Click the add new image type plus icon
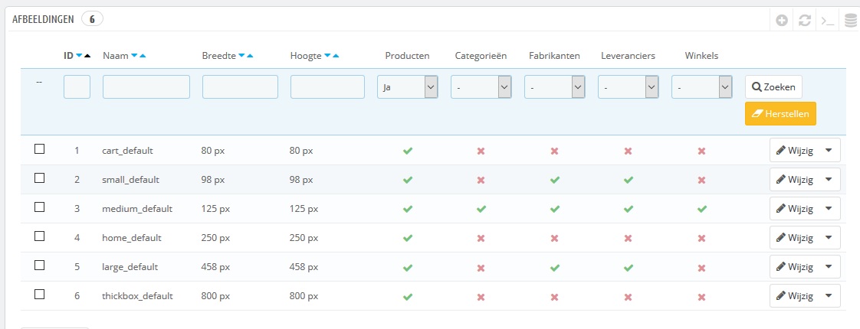The width and height of the screenshot is (860, 329). point(782,21)
